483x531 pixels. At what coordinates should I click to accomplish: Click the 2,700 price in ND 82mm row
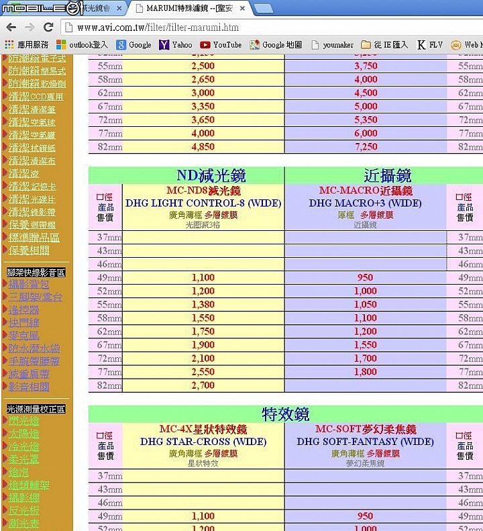(x=203, y=385)
